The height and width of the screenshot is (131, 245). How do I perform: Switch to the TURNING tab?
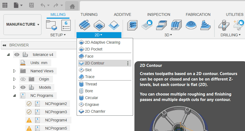pos(89,14)
